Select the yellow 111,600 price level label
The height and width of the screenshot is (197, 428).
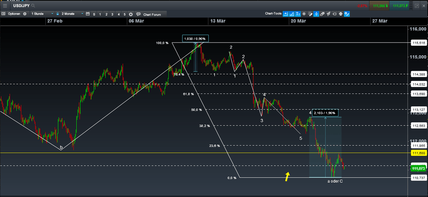pyautogui.click(x=419, y=153)
